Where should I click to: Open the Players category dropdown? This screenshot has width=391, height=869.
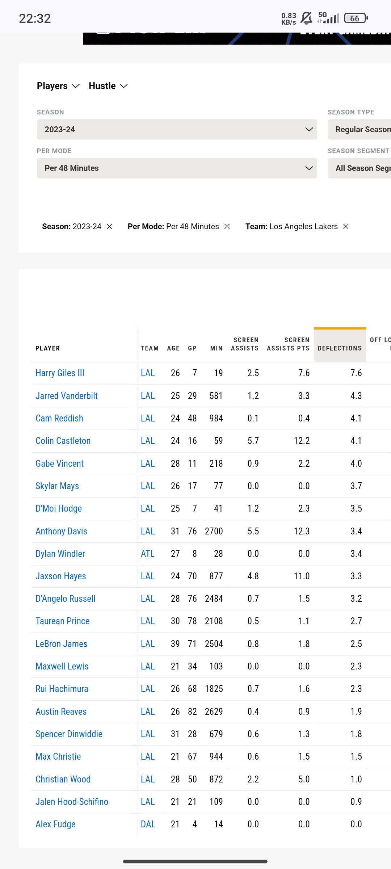[x=58, y=86]
